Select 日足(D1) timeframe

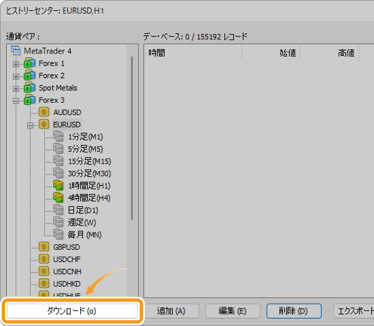(x=83, y=210)
